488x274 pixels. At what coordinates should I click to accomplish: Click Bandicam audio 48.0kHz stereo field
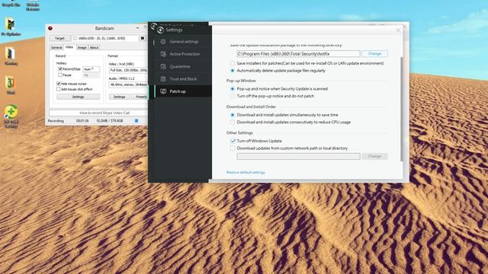point(128,84)
